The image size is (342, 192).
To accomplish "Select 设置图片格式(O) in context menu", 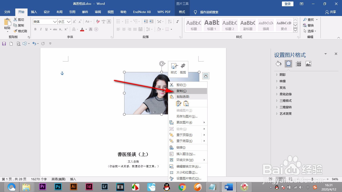I will pyautogui.click(x=188, y=178).
